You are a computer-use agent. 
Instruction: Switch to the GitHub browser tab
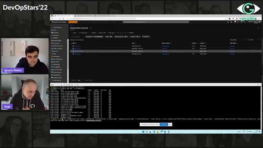(103, 16)
